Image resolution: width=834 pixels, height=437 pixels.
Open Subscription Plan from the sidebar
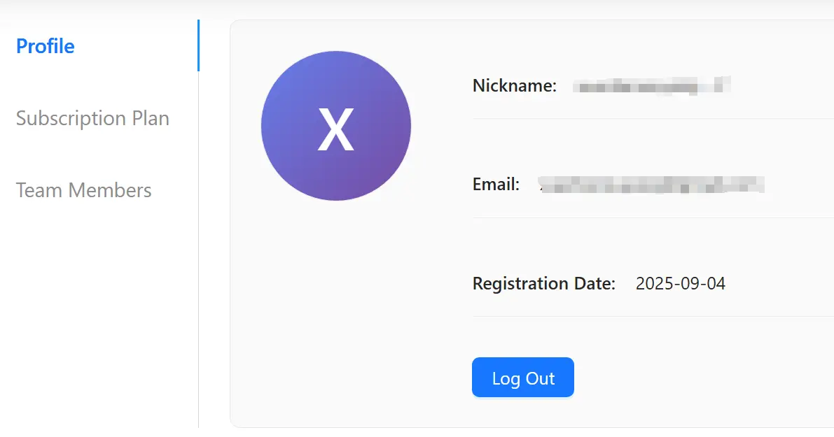point(92,118)
